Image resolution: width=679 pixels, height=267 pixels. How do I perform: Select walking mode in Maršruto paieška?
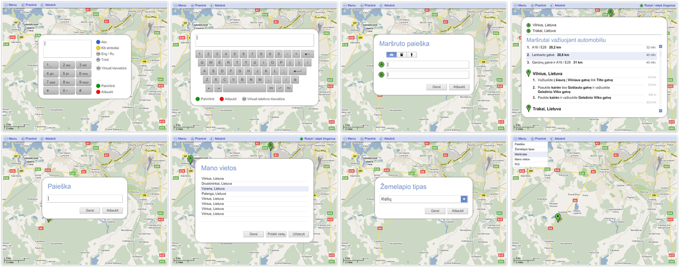pos(411,54)
